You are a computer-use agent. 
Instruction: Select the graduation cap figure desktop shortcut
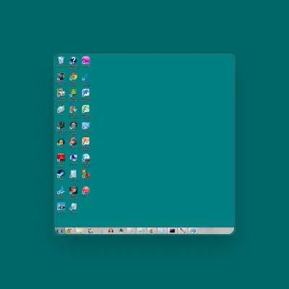click(x=61, y=77)
